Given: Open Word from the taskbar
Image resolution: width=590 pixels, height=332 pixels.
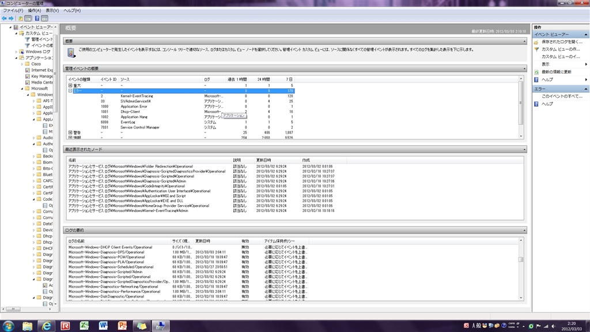Looking at the screenshot, I should pos(103,326).
